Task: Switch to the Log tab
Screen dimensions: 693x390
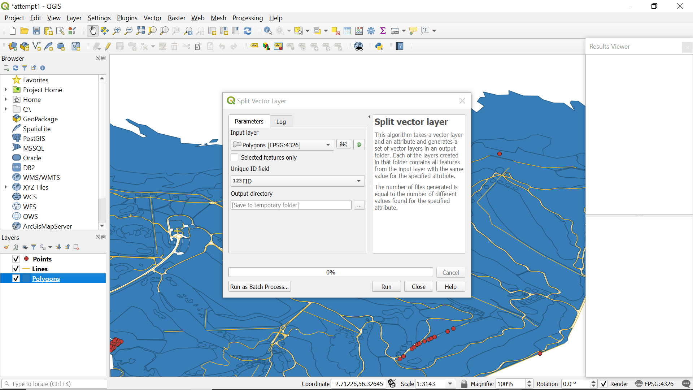Action: (281, 122)
